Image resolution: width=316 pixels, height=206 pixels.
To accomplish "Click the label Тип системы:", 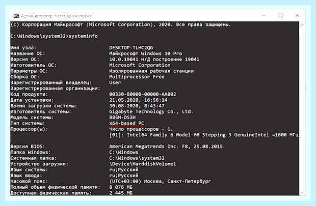I will 28,123.
